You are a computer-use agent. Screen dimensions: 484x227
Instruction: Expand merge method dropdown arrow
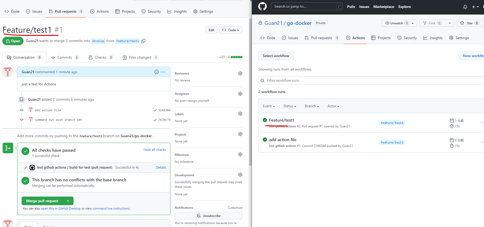click(x=68, y=201)
